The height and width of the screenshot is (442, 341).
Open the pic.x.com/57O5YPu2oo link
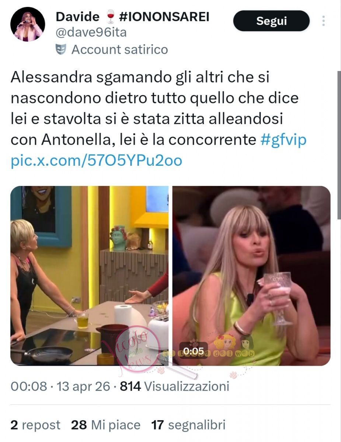(96, 161)
